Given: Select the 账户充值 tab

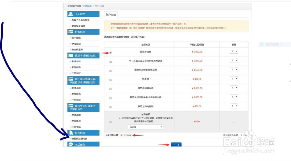Looking at the screenshot, I should [x=111, y=15].
